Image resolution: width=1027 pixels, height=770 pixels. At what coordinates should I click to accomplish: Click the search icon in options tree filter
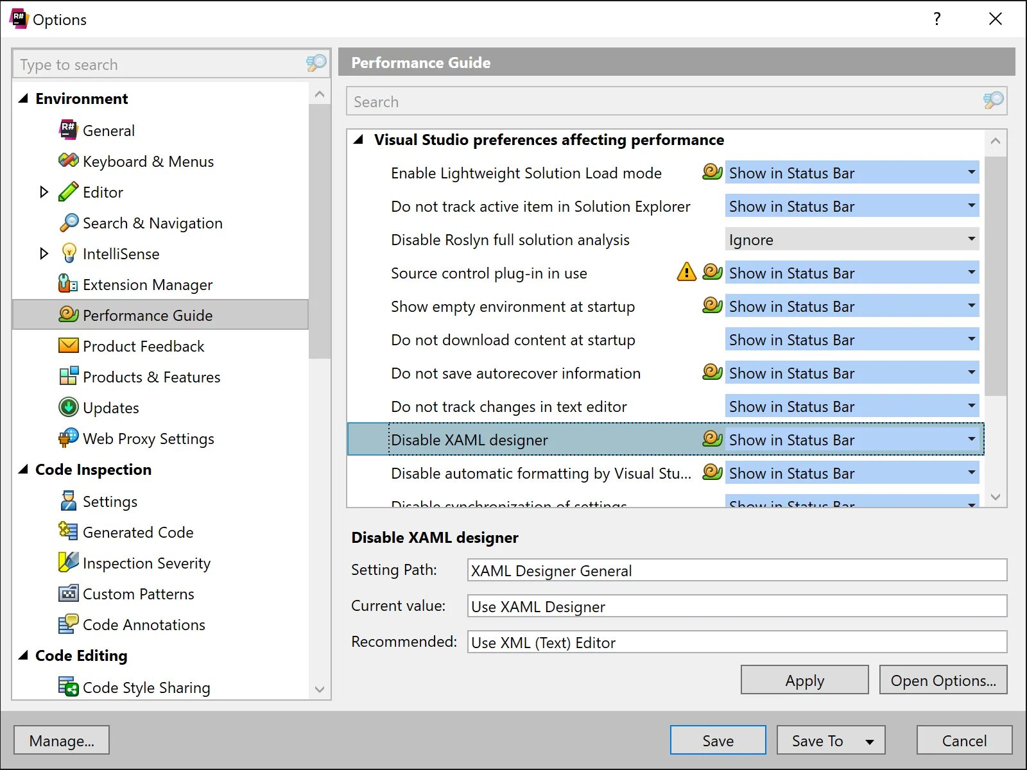point(316,64)
